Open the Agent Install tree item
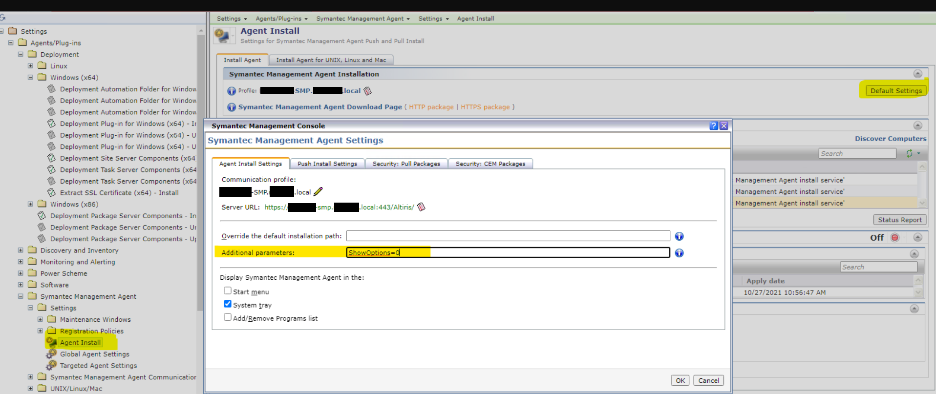This screenshot has width=936, height=394. tap(80, 343)
